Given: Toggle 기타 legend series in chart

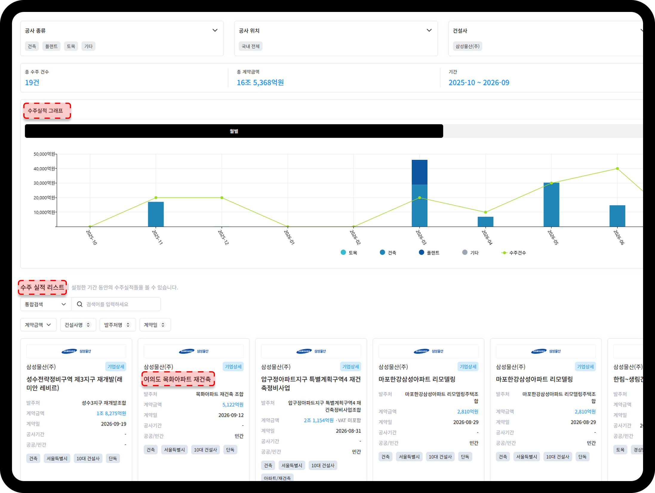Looking at the screenshot, I should pyautogui.click(x=470, y=252).
